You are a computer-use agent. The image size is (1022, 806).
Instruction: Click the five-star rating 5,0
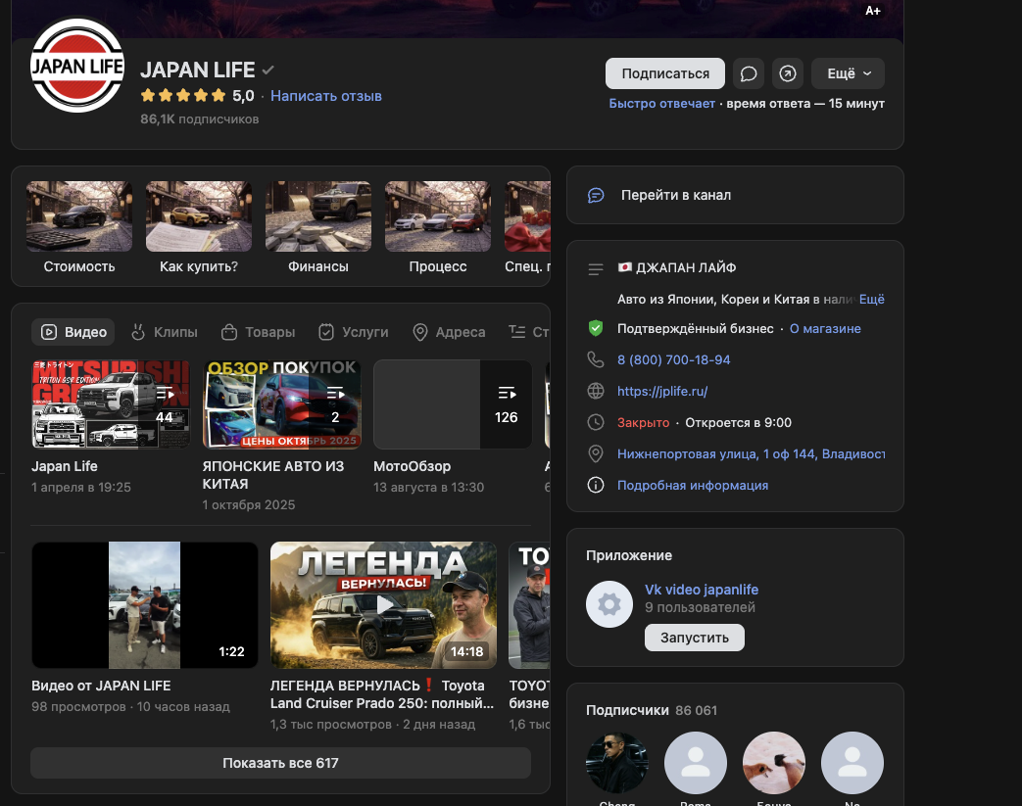pyautogui.click(x=197, y=96)
